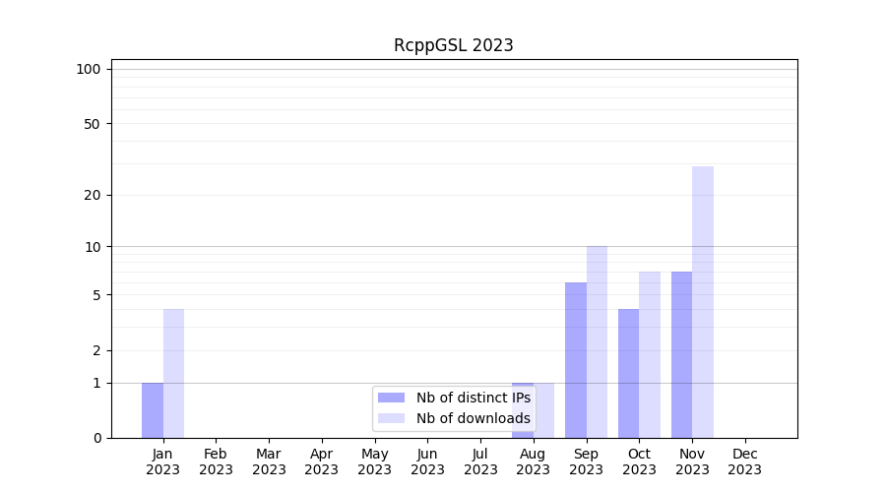Viewport: 886px width, 492px height.
Task: Click the tall November downloads bar
Action: click(703, 302)
